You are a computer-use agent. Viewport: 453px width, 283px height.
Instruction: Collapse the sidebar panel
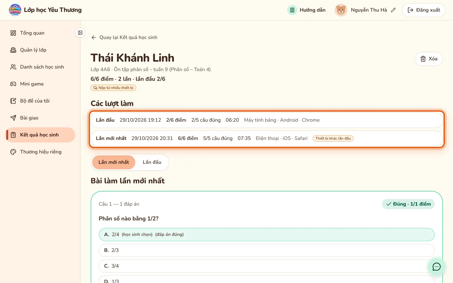pos(80,33)
